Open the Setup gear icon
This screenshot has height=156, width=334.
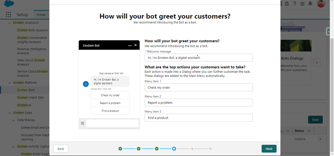point(302,4)
